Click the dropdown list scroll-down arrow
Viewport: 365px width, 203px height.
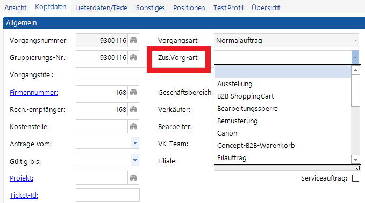(355, 160)
